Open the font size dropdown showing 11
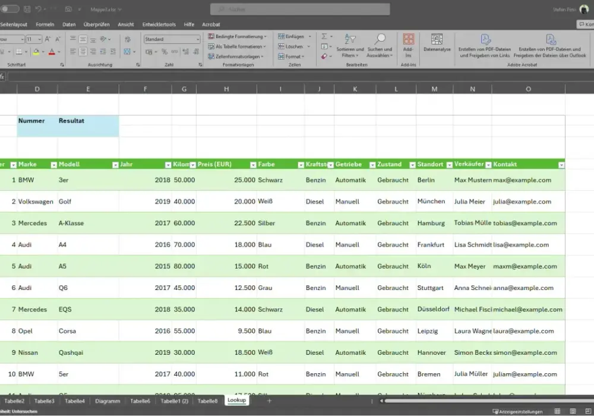Viewport: 594px width, 416px height. point(39,39)
